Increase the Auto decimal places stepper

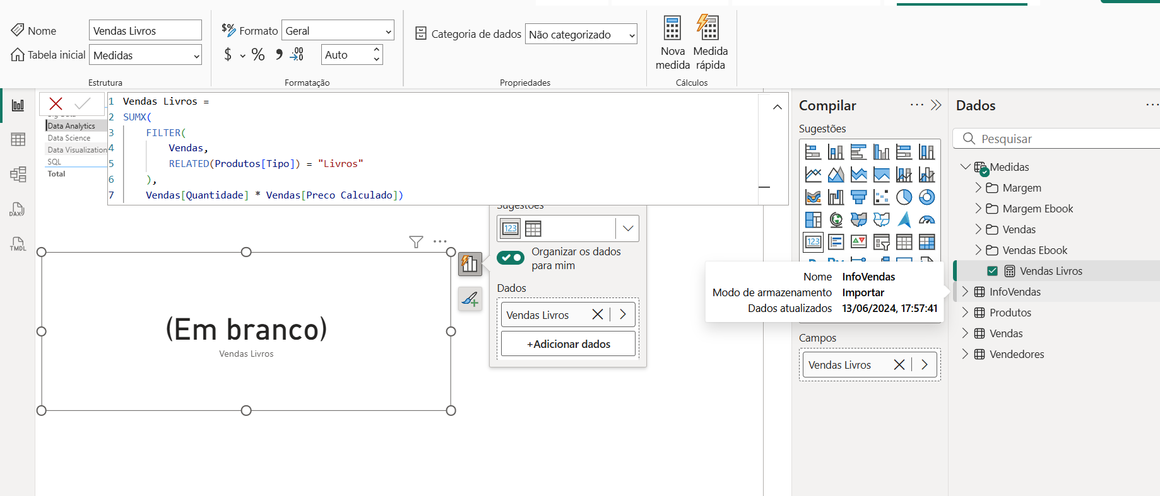click(x=377, y=49)
